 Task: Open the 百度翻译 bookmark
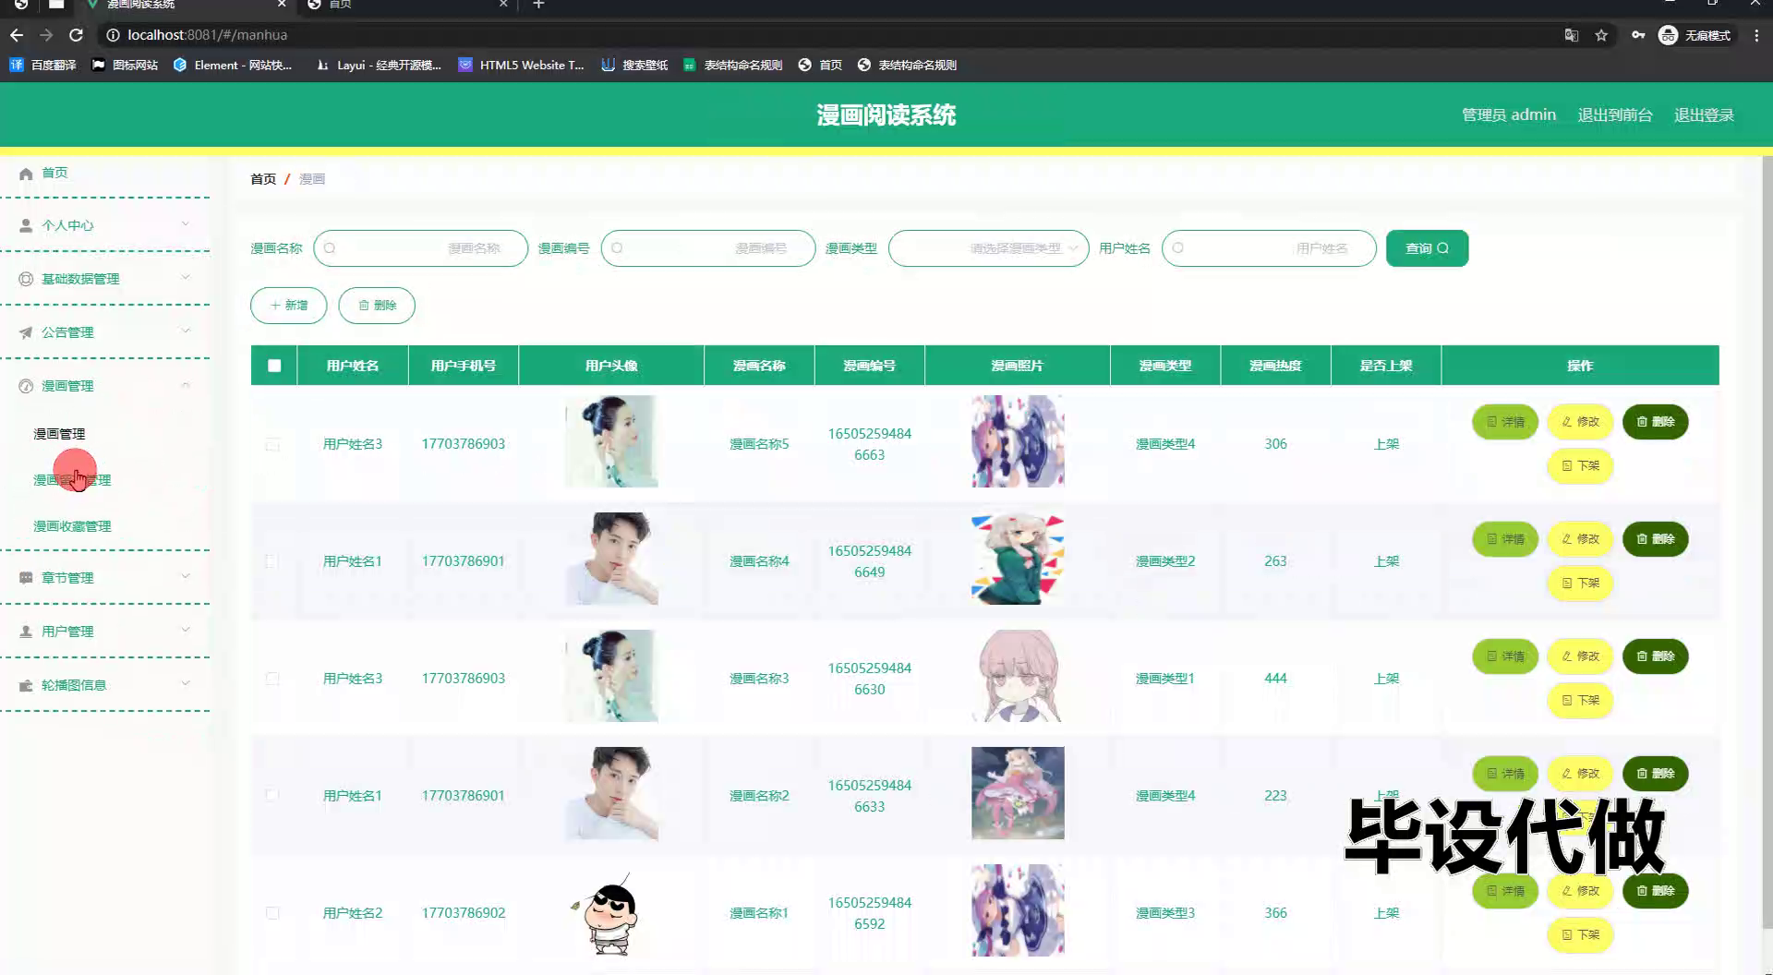42,65
